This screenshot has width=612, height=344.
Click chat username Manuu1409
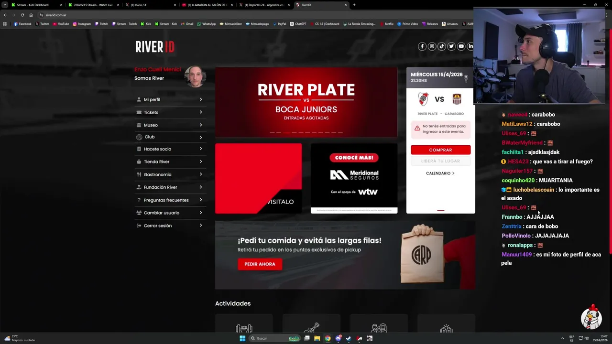click(x=516, y=255)
